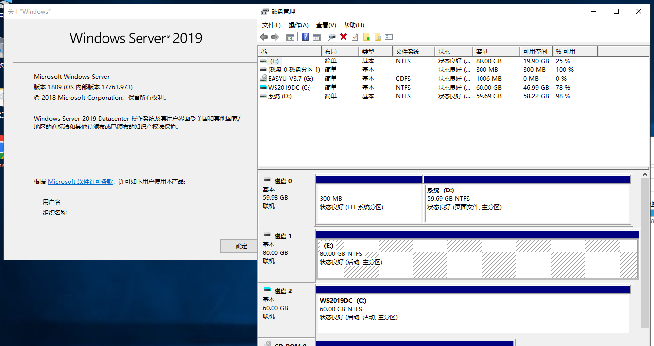Click the checklist settings toolbar icon
This screenshot has height=346, width=654.
point(389,37)
